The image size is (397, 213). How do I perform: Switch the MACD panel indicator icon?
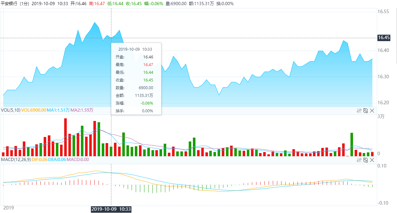(x=366, y=160)
